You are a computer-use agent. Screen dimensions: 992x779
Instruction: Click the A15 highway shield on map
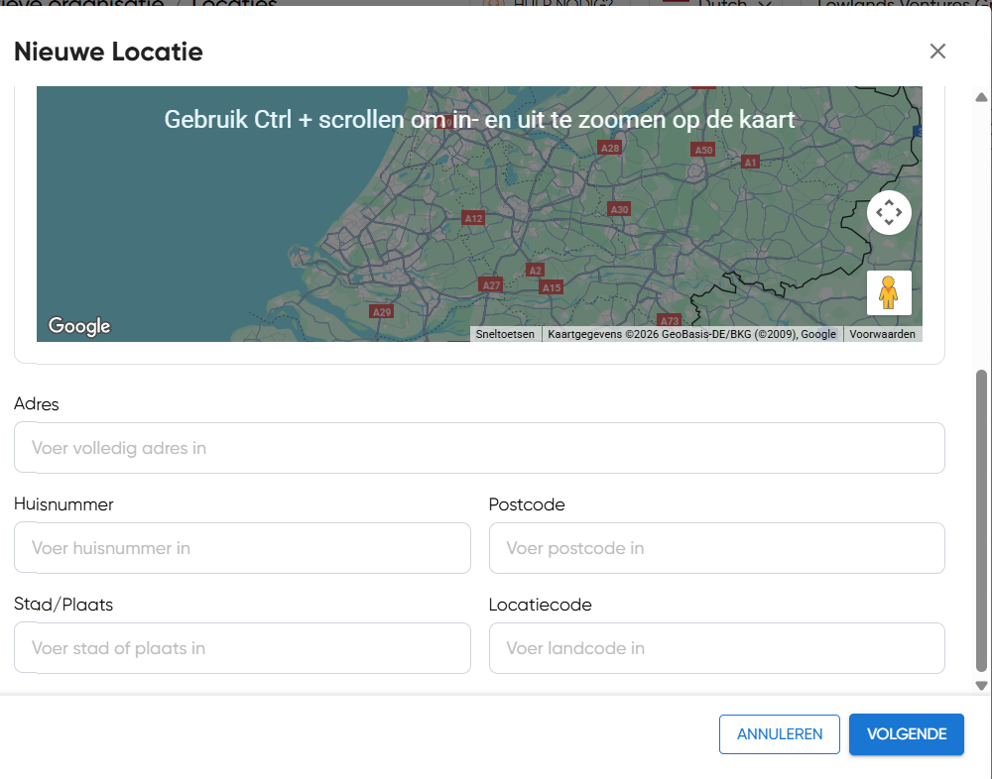click(551, 287)
